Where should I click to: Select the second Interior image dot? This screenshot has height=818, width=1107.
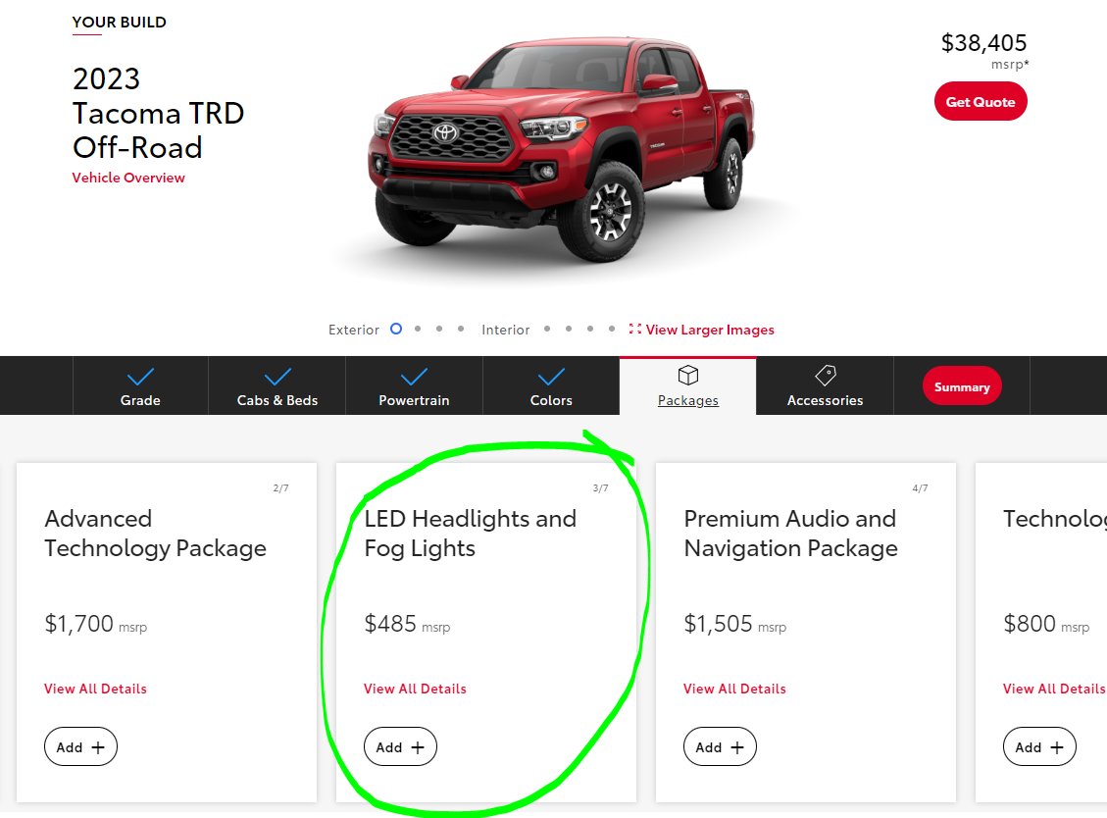(x=569, y=329)
